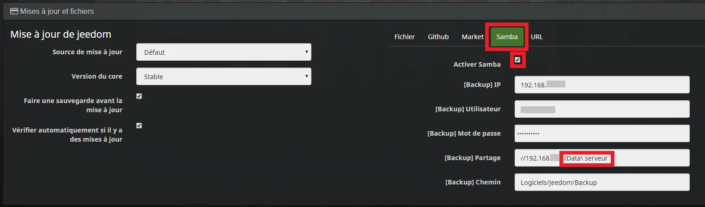
Task: Click the Mise à jour de jeedom heading
Action: click(x=61, y=34)
